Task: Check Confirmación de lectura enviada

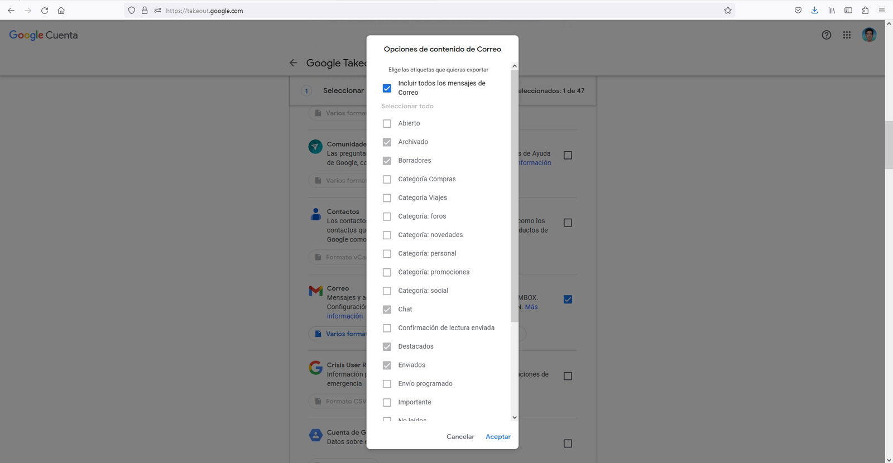Action: [x=387, y=328]
